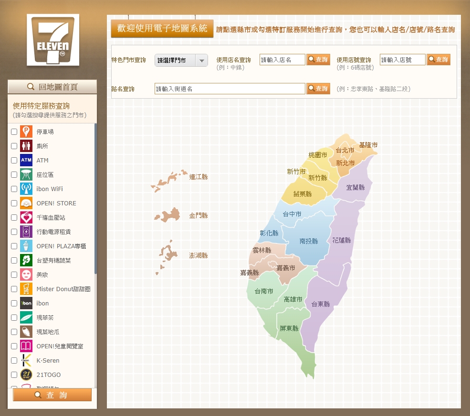Click the blue ATM service icon
Image resolution: width=470 pixels, height=416 pixels.
[26, 161]
